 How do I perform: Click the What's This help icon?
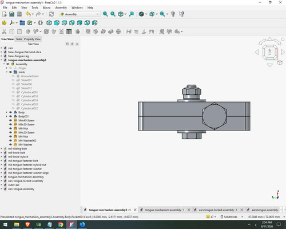coord(181,14)
